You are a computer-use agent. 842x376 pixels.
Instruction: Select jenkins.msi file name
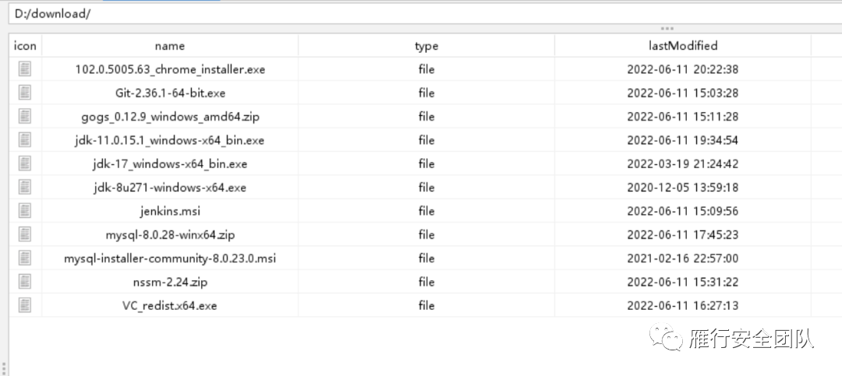point(170,211)
